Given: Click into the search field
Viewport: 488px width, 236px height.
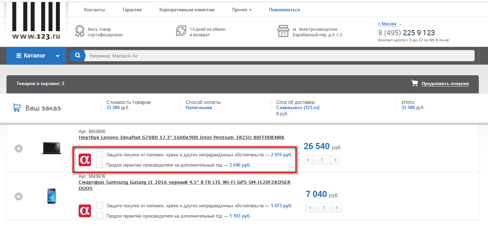Looking at the screenshot, I should [280, 56].
